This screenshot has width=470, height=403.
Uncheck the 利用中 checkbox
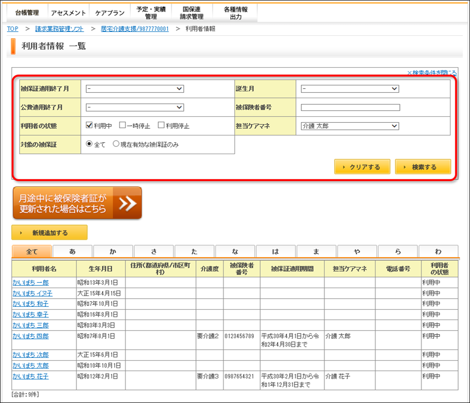[89, 125]
